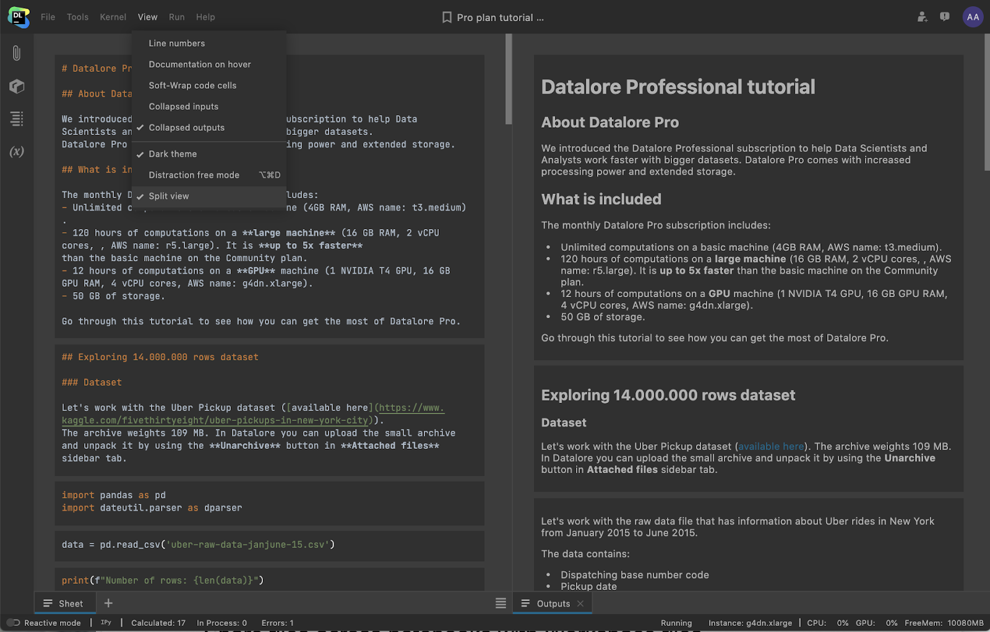Viewport: 990px width, 632px height.
Task: Open the sheet list menu icon
Action: tap(501, 603)
